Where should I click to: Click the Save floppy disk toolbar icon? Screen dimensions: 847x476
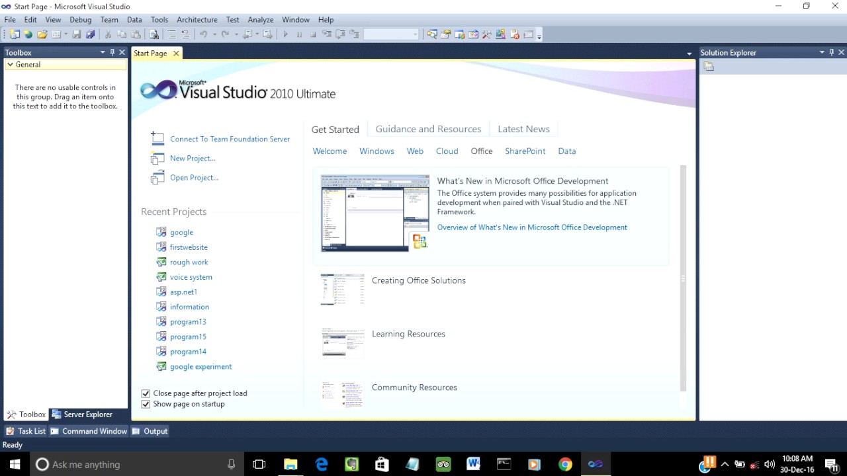click(77, 34)
